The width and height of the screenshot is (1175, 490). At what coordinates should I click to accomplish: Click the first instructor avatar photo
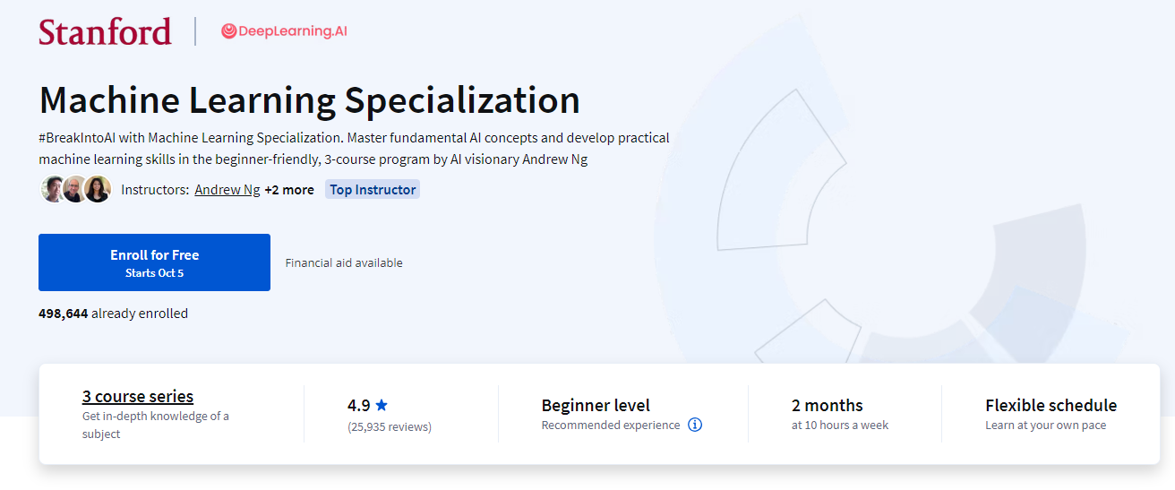53,189
